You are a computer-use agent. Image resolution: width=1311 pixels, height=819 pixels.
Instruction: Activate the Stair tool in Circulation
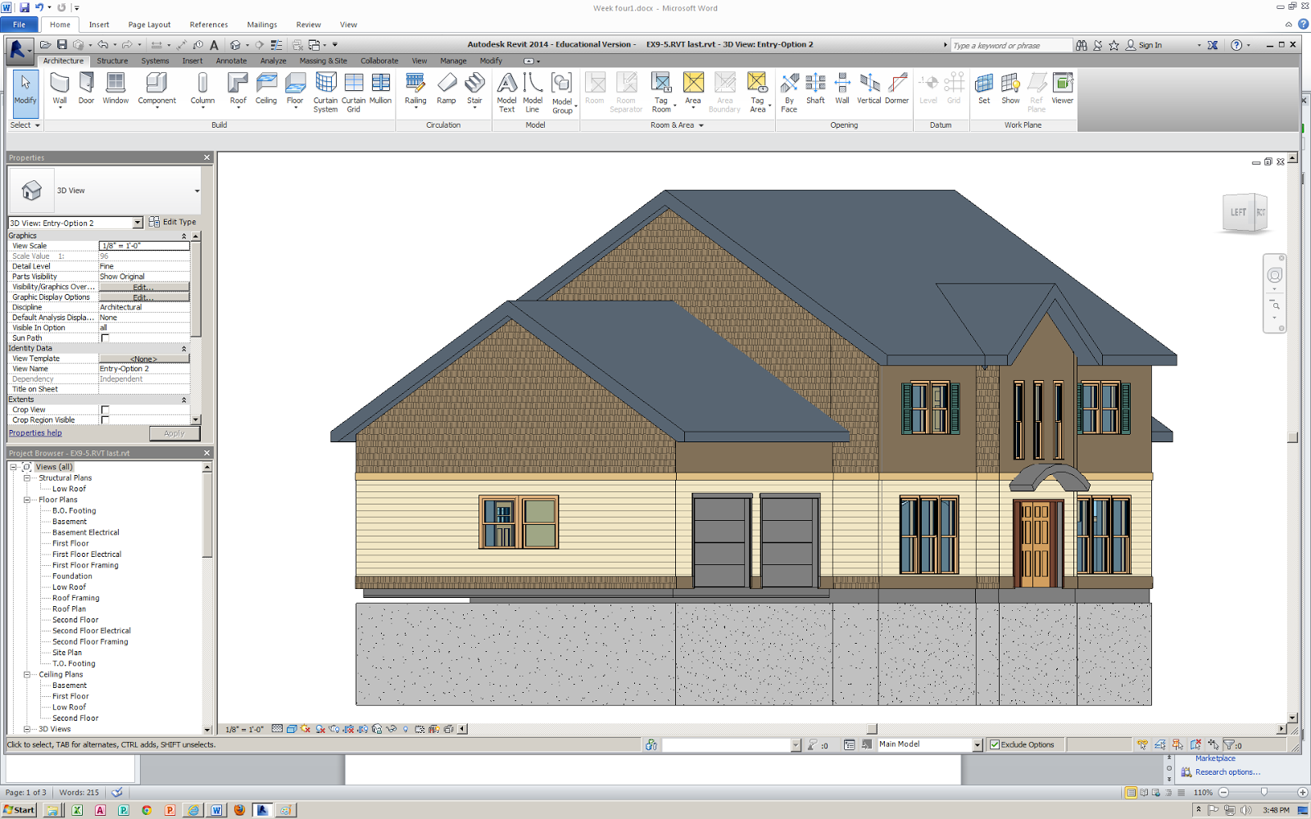pyautogui.click(x=474, y=86)
